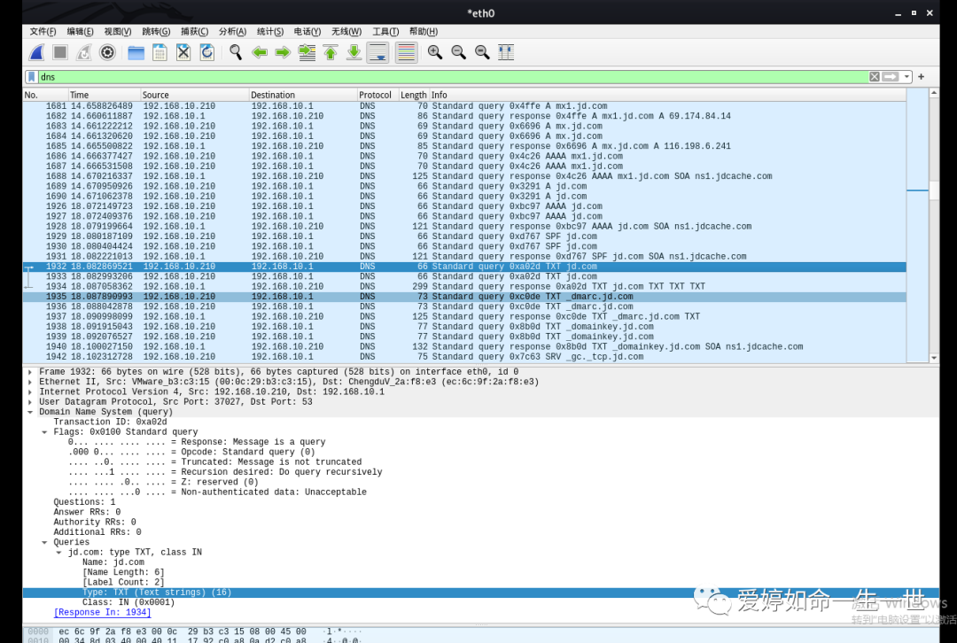Click packet list scrollbar down arrow
Viewport: 957px width, 643px height.
click(x=933, y=358)
